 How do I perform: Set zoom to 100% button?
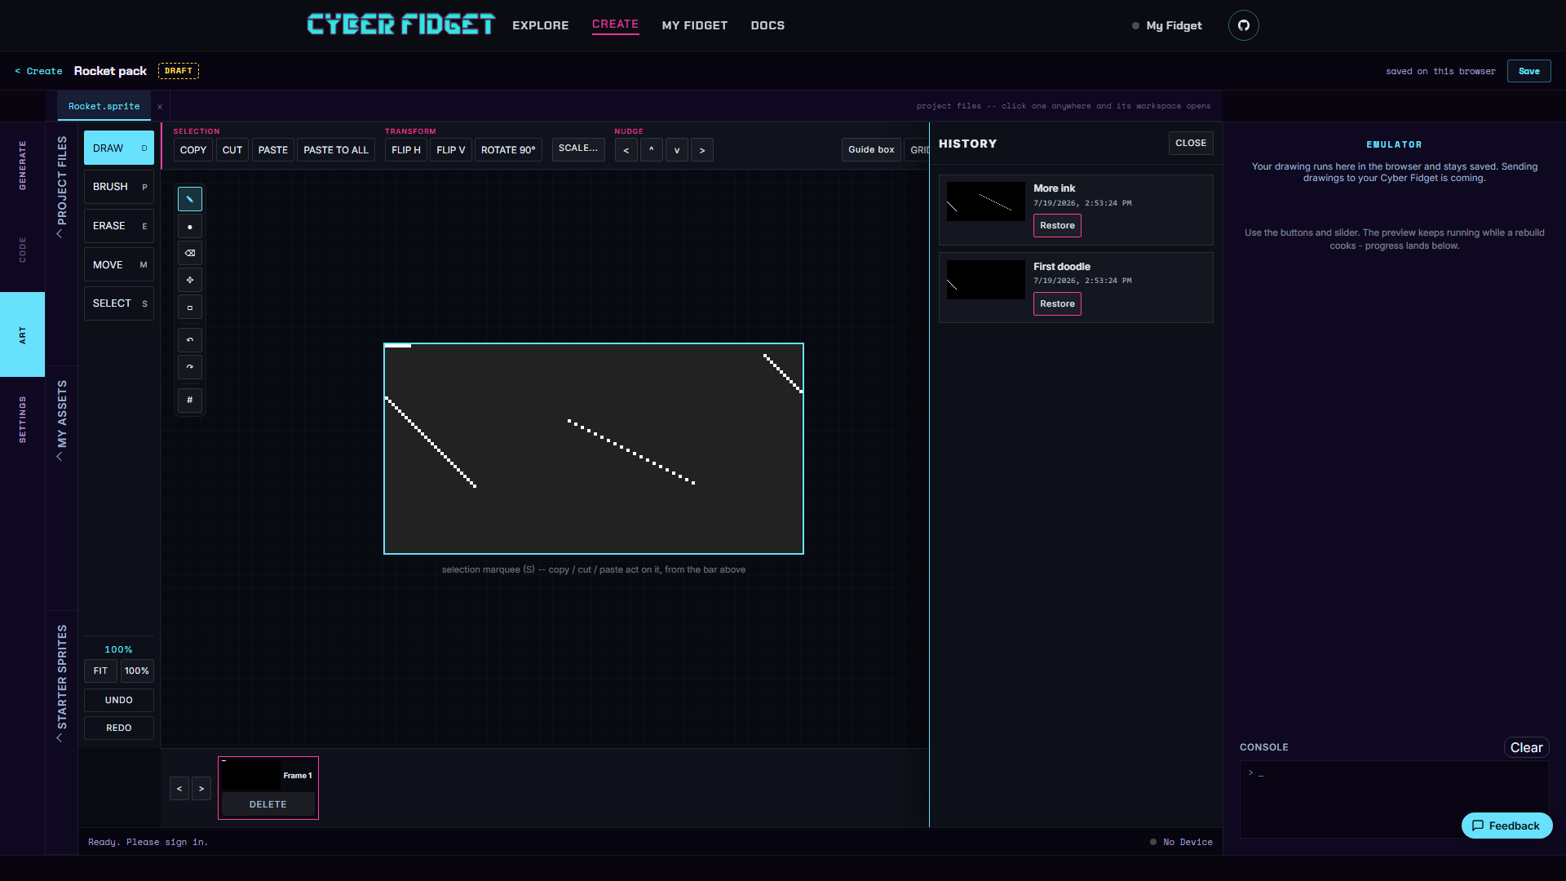(137, 671)
